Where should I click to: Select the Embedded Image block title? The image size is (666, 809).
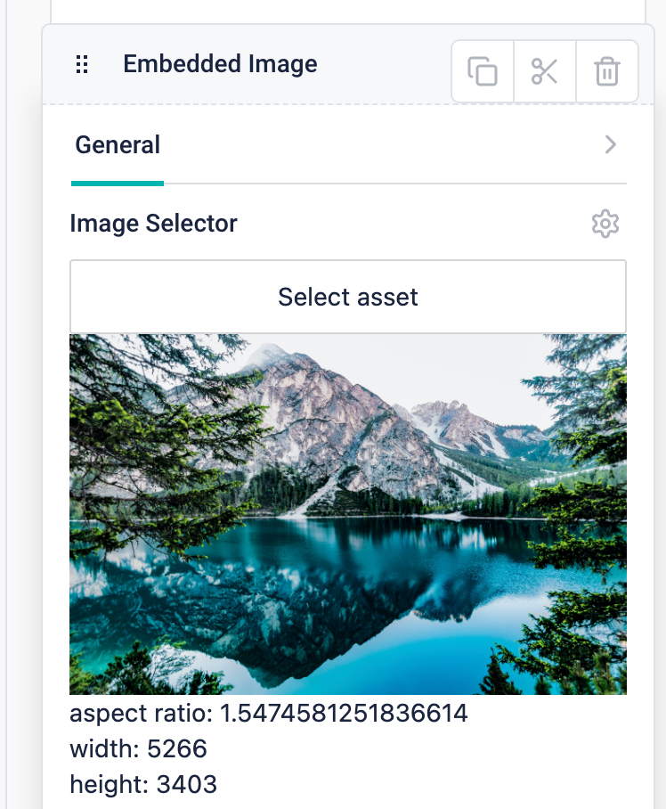click(220, 64)
